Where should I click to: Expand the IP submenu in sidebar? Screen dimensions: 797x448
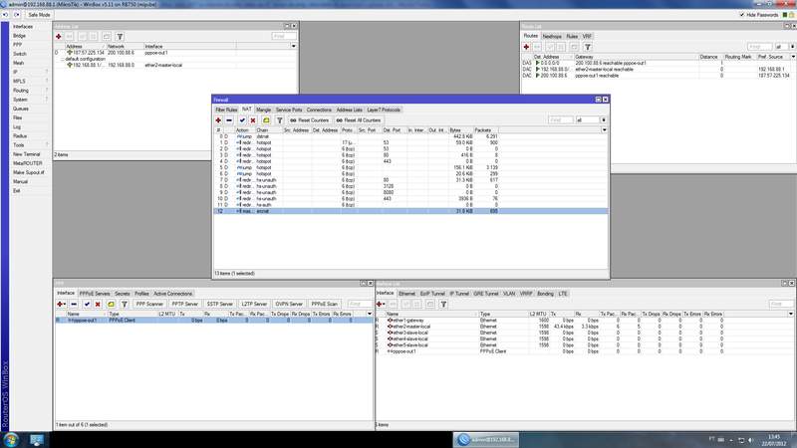(30, 72)
